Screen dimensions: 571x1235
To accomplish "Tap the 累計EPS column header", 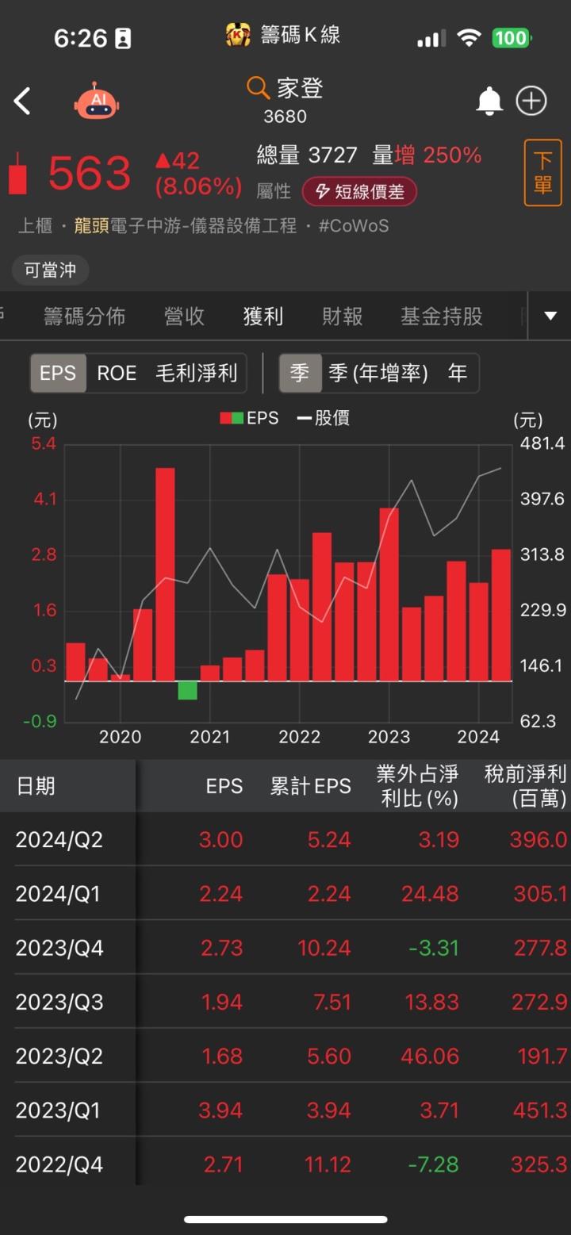I will [x=310, y=786].
